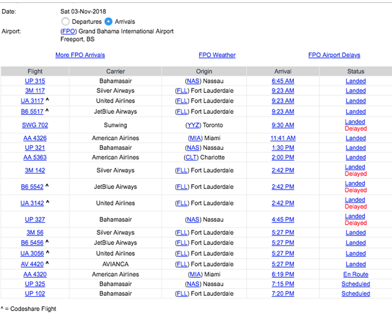
Task: Open flight B6 5517 link
Action: coord(32,112)
